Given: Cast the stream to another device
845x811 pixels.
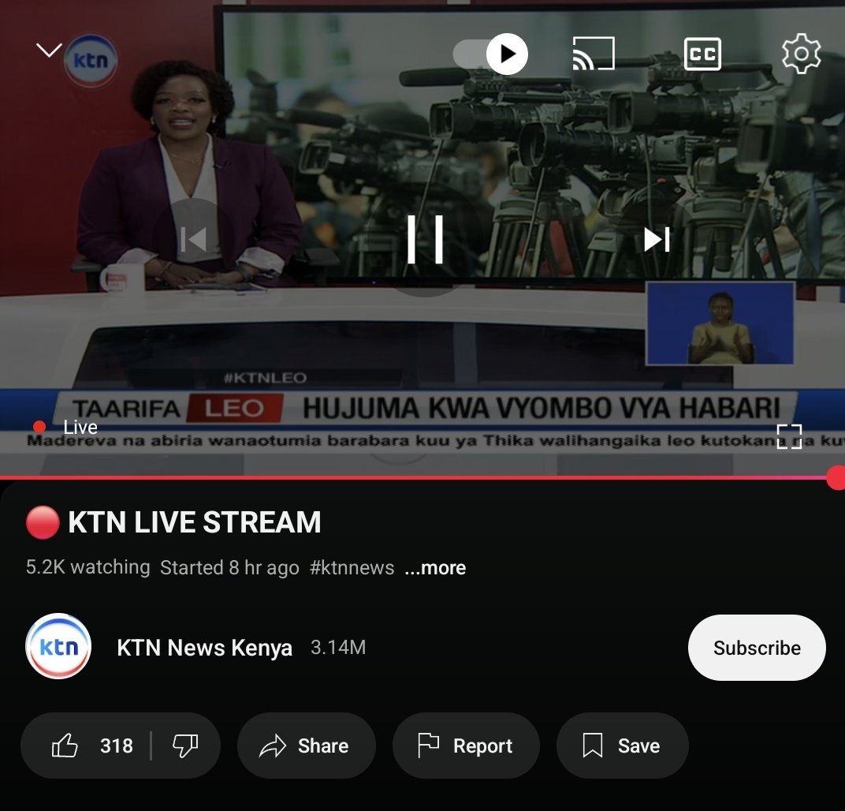Looking at the screenshot, I should (x=593, y=54).
